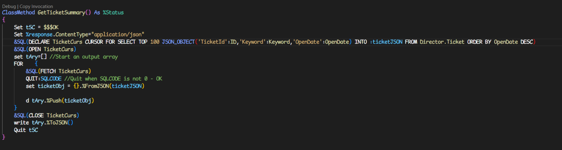Click the Director.Ticket table name

pos(442,42)
